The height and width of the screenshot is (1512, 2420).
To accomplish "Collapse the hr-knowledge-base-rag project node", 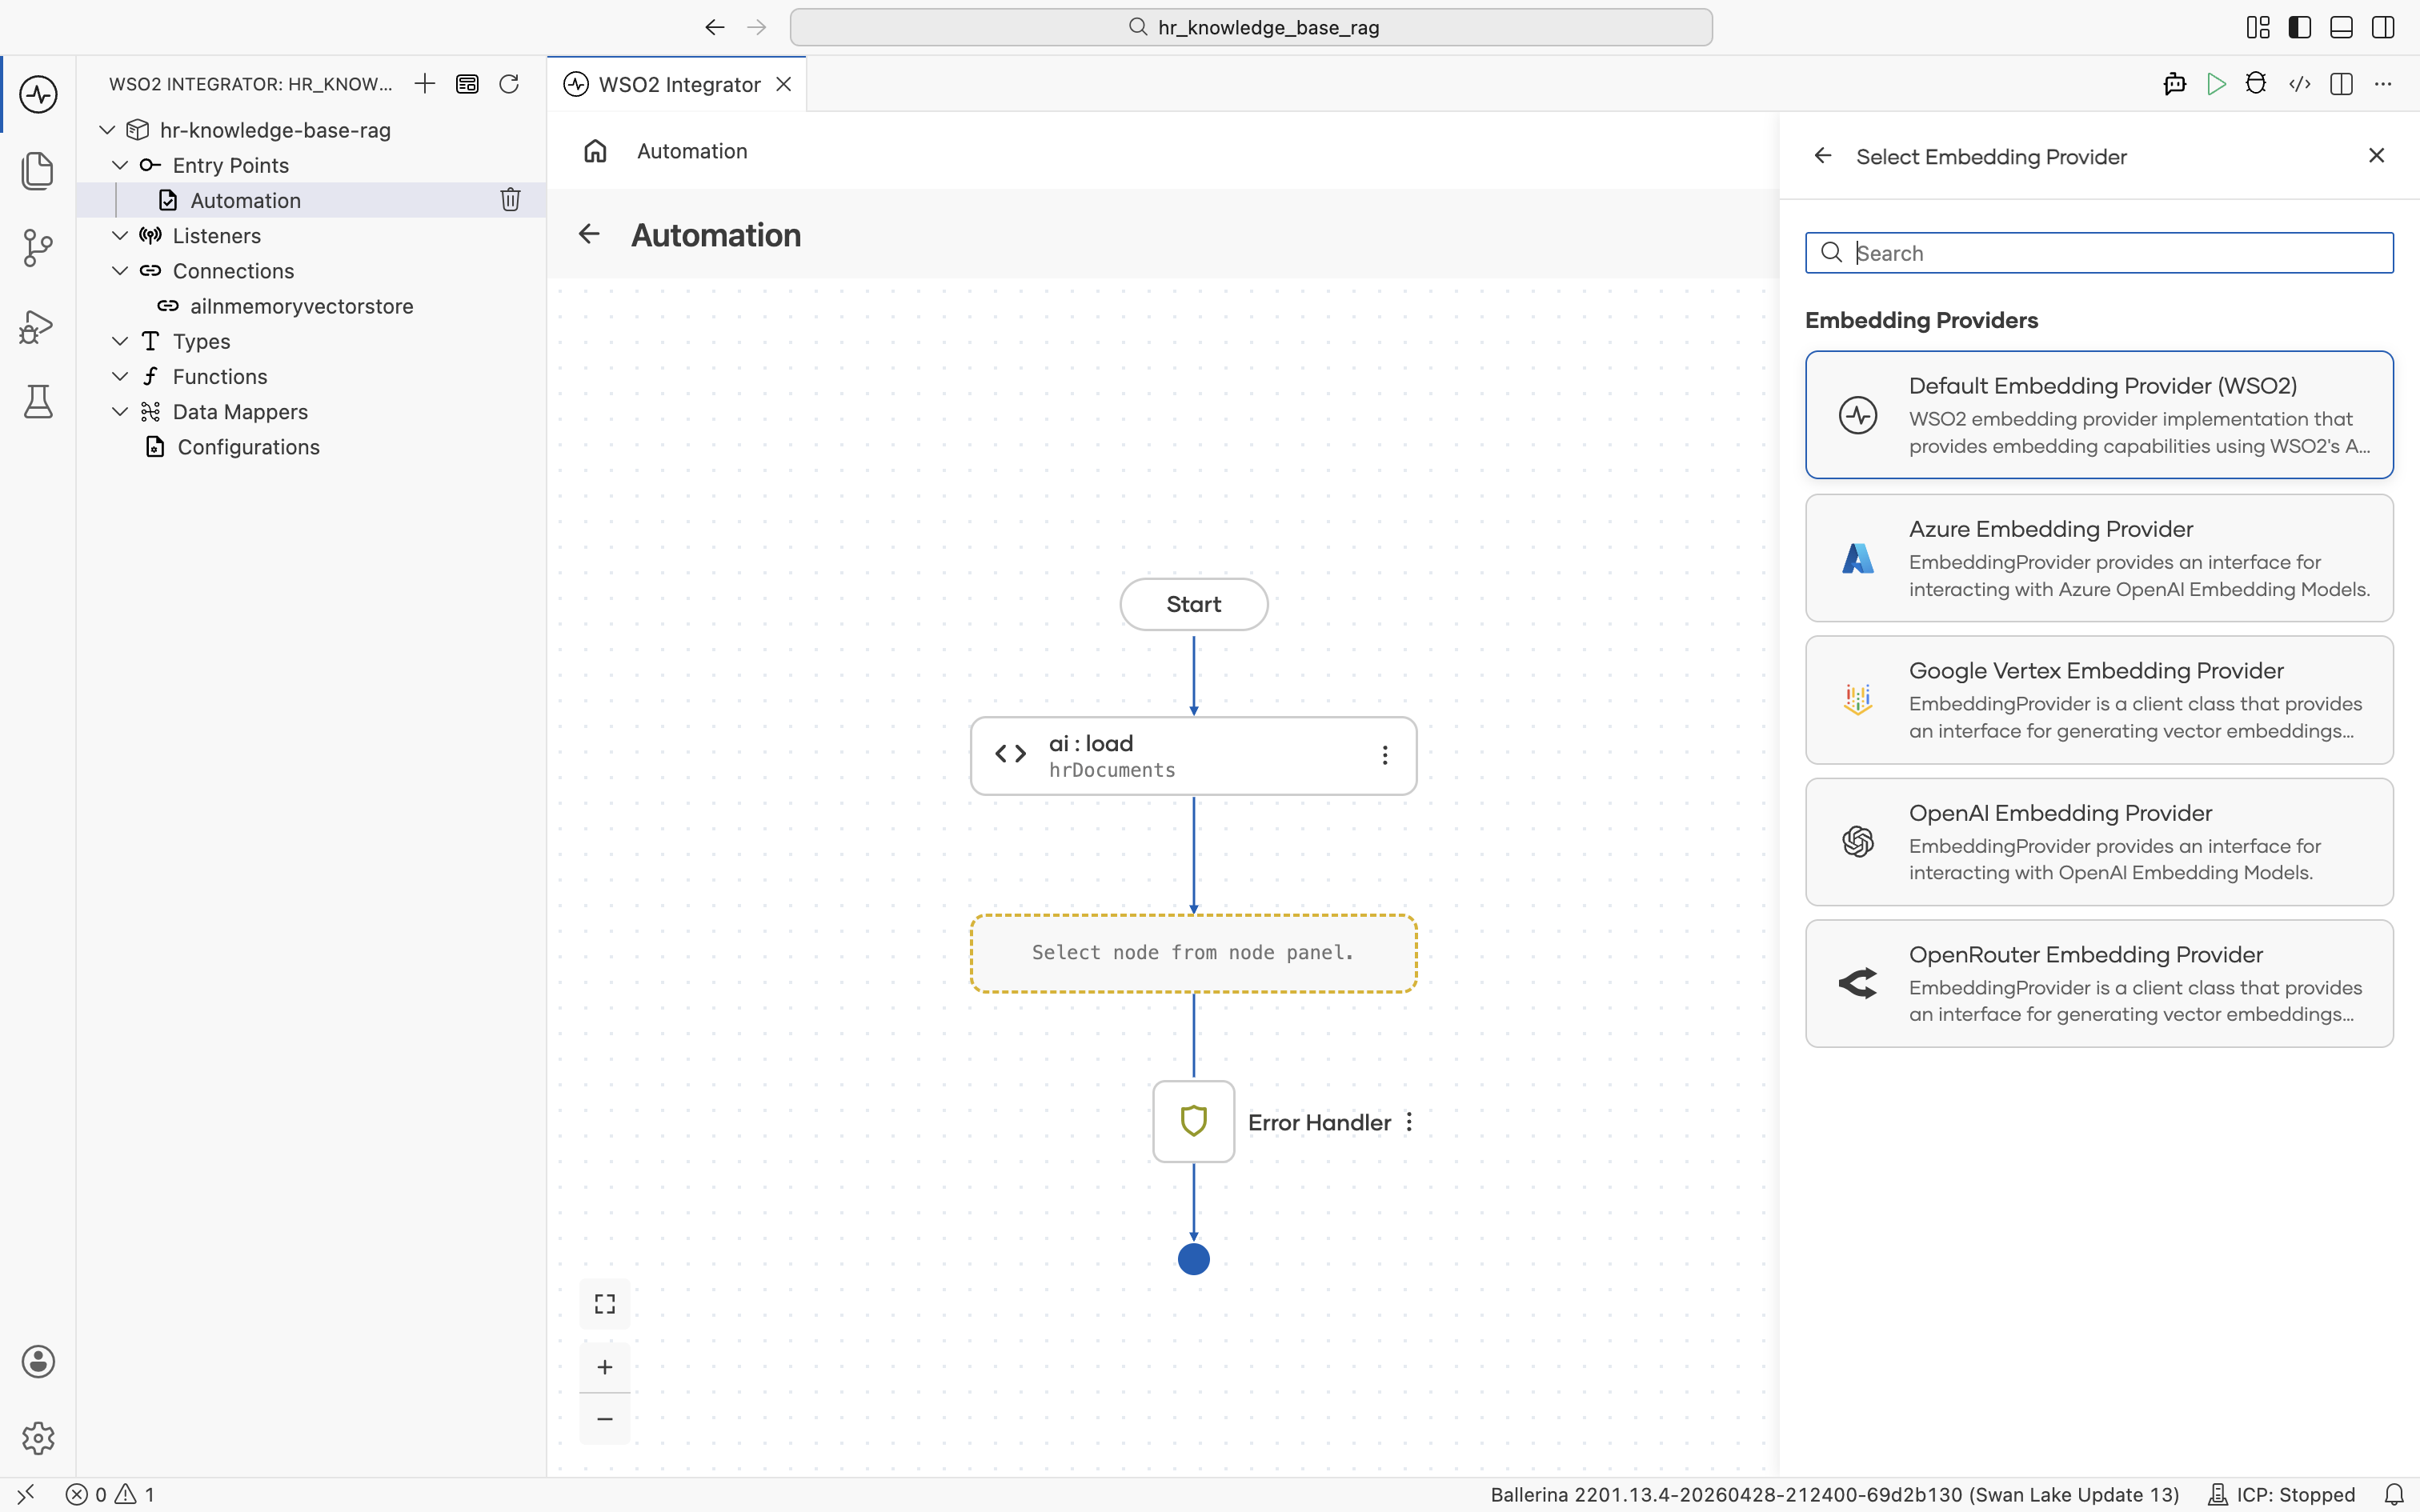I will [107, 130].
